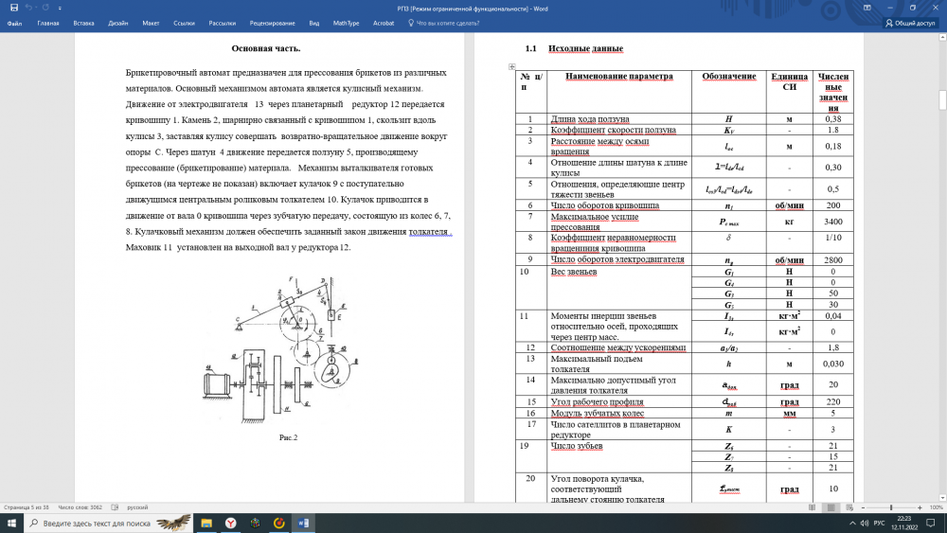Click the 'Страница 5 из 38' page indicator
The width and height of the screenshot is (947, 533).
pyautogui.click(x=27, y=507)
